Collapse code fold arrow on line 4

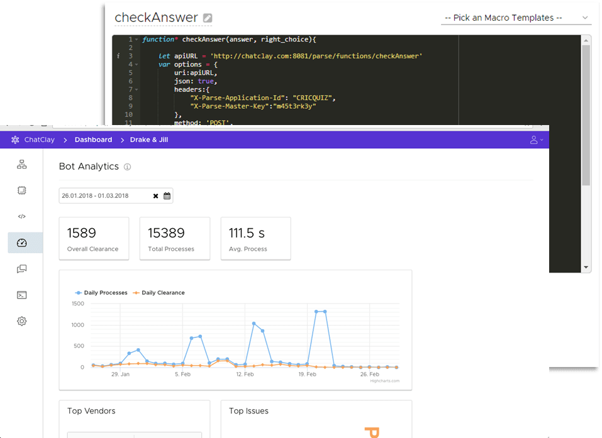tap(137, 65)
